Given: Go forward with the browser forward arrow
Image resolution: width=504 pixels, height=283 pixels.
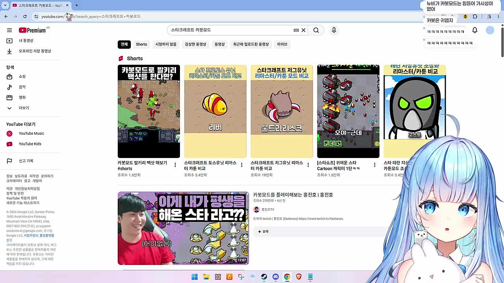Looking at the screenshot, I should 15,17.
